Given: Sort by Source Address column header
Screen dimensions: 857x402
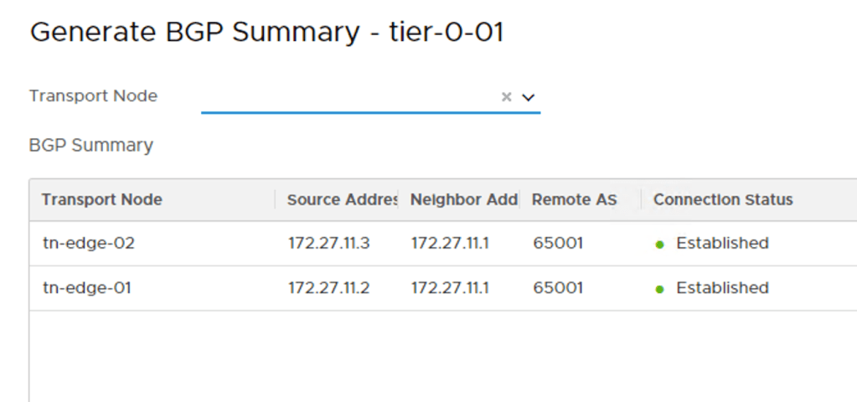Looking at the screenshot, I should [342, 199].
